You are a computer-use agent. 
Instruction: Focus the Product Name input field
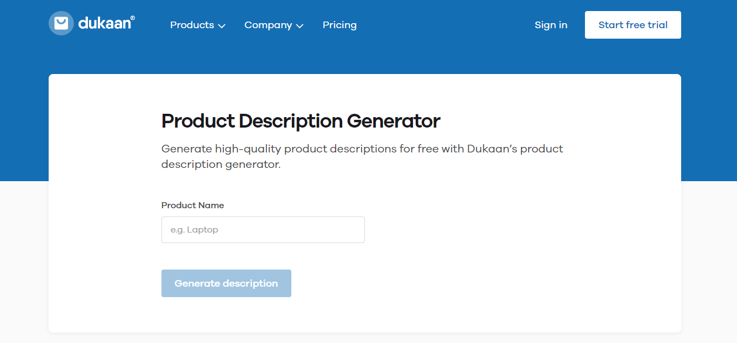[x=263, y=230]
